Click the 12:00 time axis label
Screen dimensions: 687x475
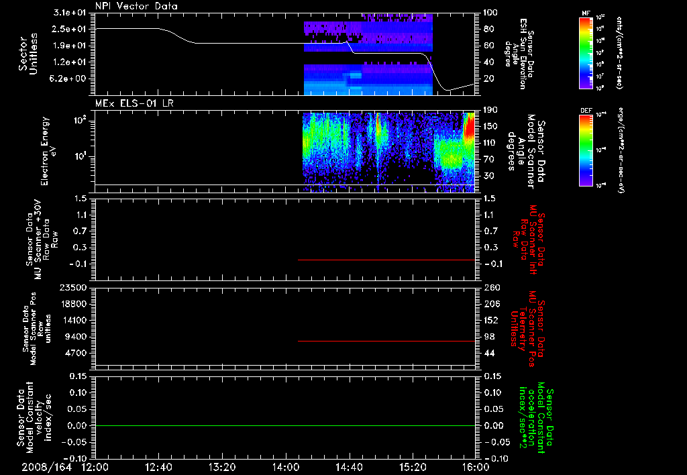pos(95,467)
